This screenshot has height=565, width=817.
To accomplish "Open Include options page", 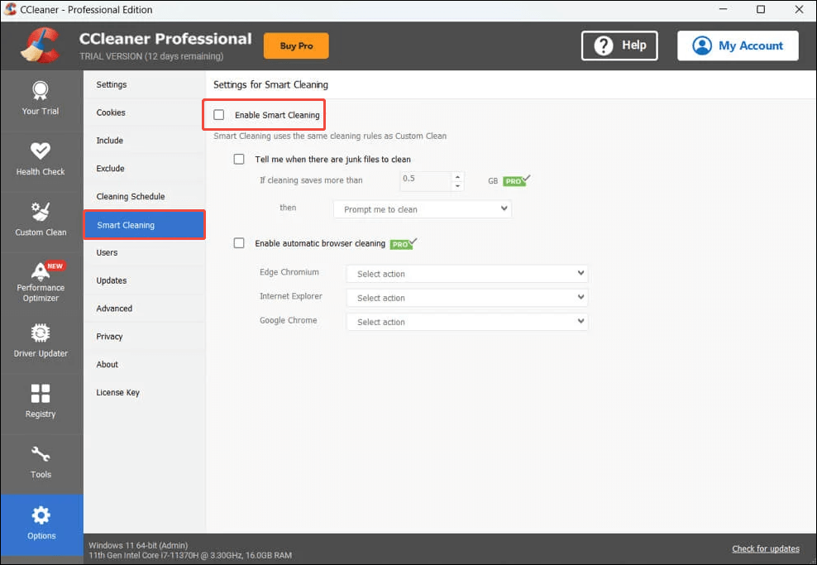I will pyautogui.click(x=145, y=141).
